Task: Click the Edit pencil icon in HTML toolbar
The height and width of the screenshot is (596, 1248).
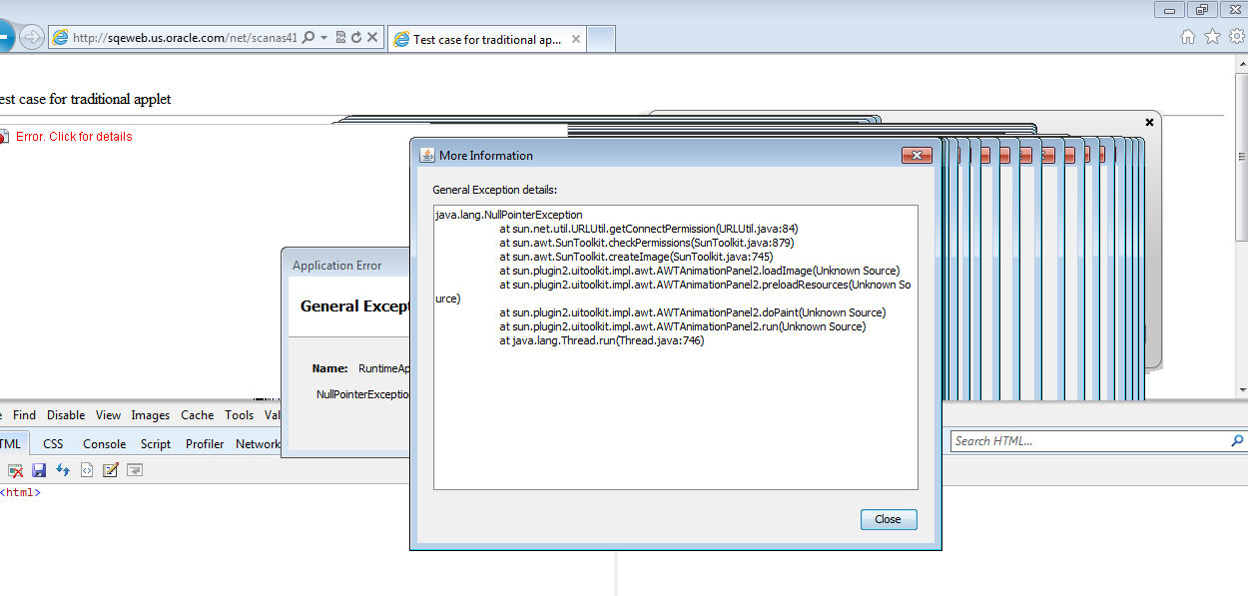Action: click(x=111, y=470)
